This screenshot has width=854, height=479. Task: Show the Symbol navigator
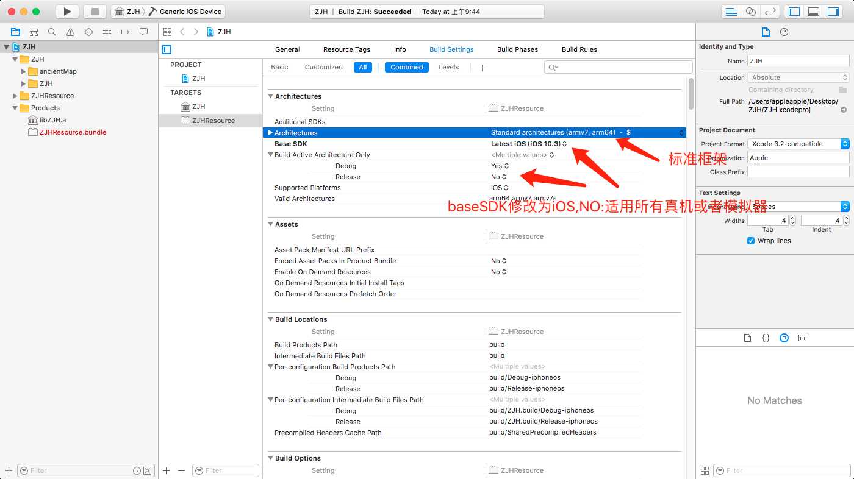(x=34, y=32)
